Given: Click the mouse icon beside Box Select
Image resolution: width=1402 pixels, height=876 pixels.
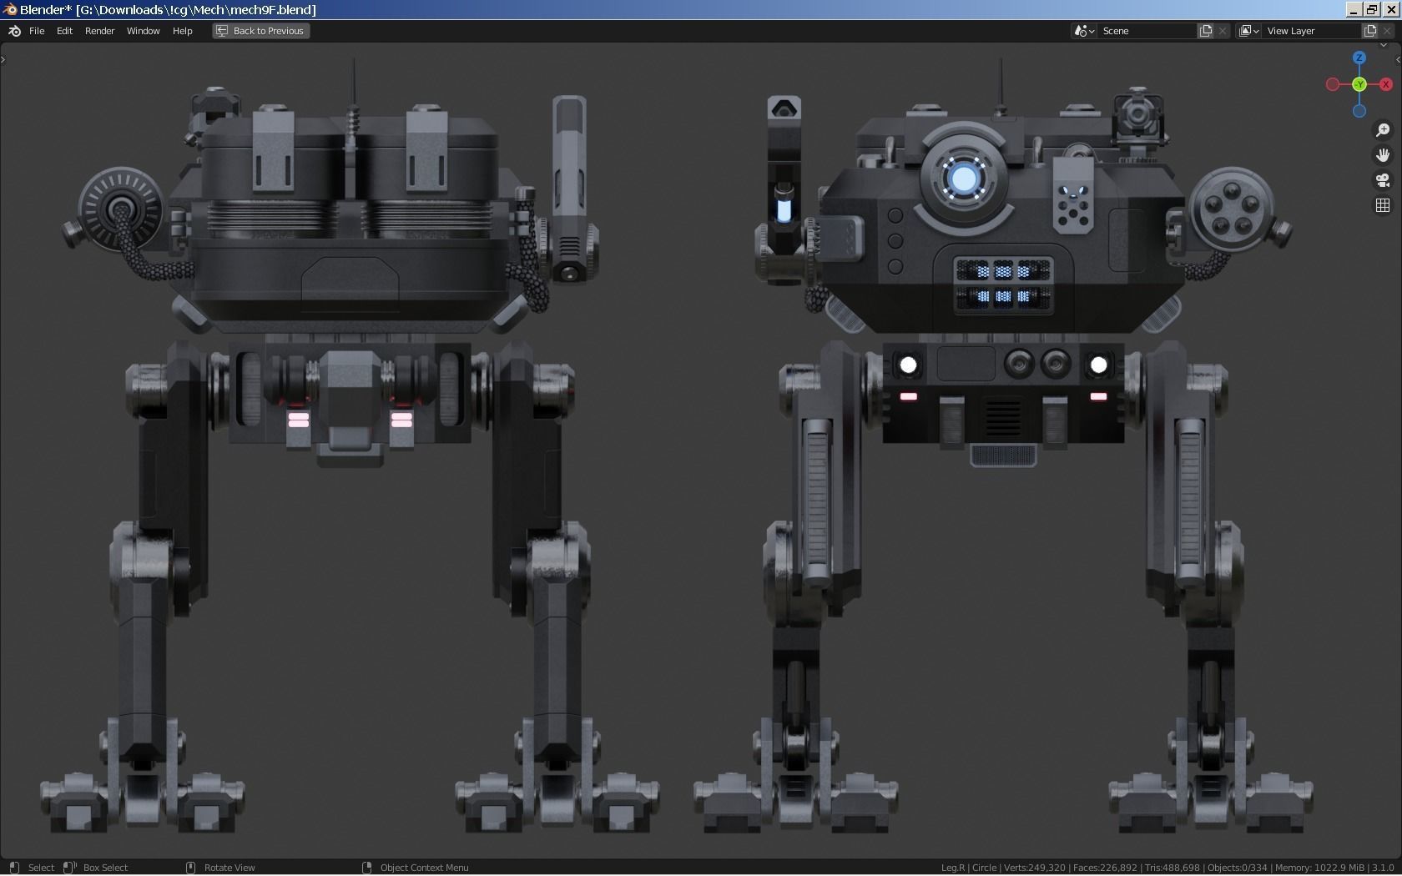Looking at the screenshot, I should (x=70, y=868).
